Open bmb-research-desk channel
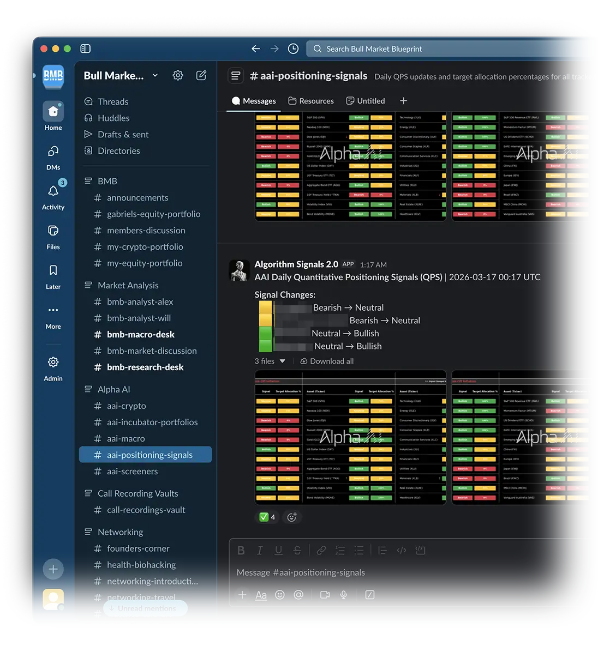Image resolution: width=598 pixels, height=652 pixels. click(145, 367)
